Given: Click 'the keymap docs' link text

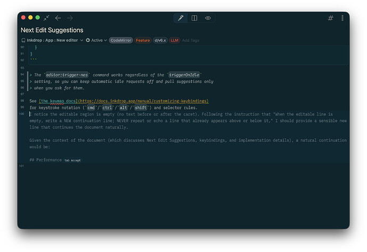Looking at the screenshot, I should point(58,101).
